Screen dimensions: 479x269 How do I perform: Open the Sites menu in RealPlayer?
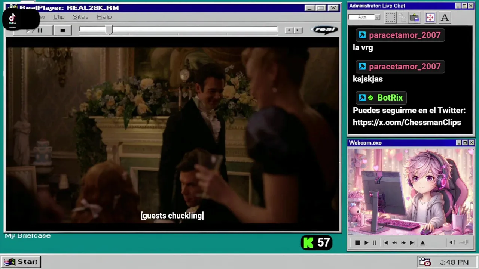click(x=80, y=17)
